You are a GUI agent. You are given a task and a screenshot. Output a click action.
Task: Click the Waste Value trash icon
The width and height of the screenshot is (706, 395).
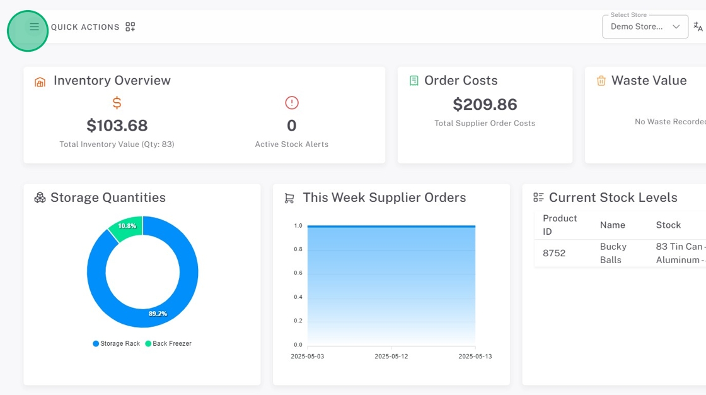point(601,81)
